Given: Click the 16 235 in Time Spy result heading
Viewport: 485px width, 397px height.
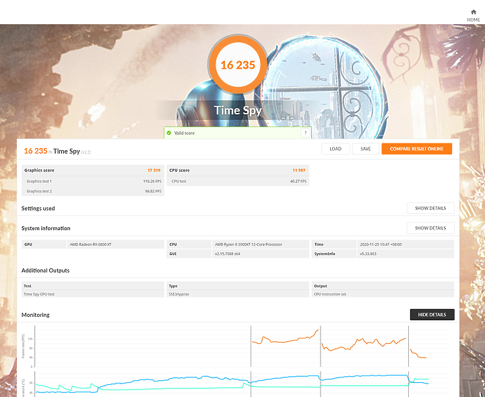Looking at the screenshot, I should point(57,151).
